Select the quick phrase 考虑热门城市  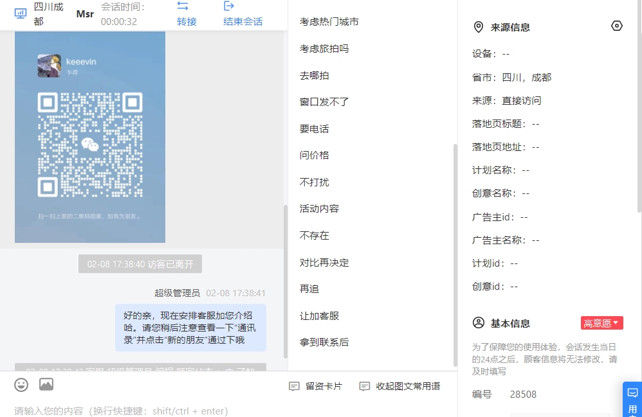[329, 22]
